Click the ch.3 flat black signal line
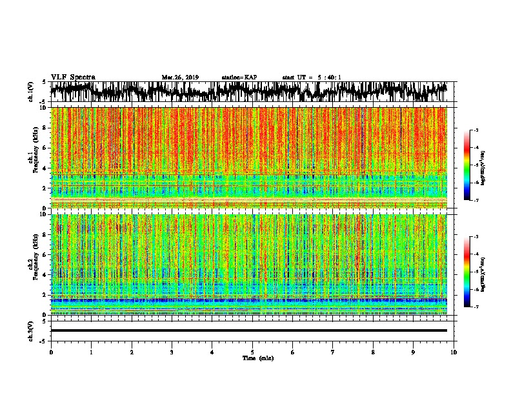Screen dimensions: 511x395 (x=249, y=330)
